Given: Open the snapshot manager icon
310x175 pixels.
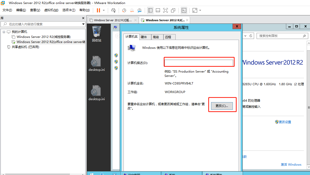Looking at the screenshot, I should [139, 10].
